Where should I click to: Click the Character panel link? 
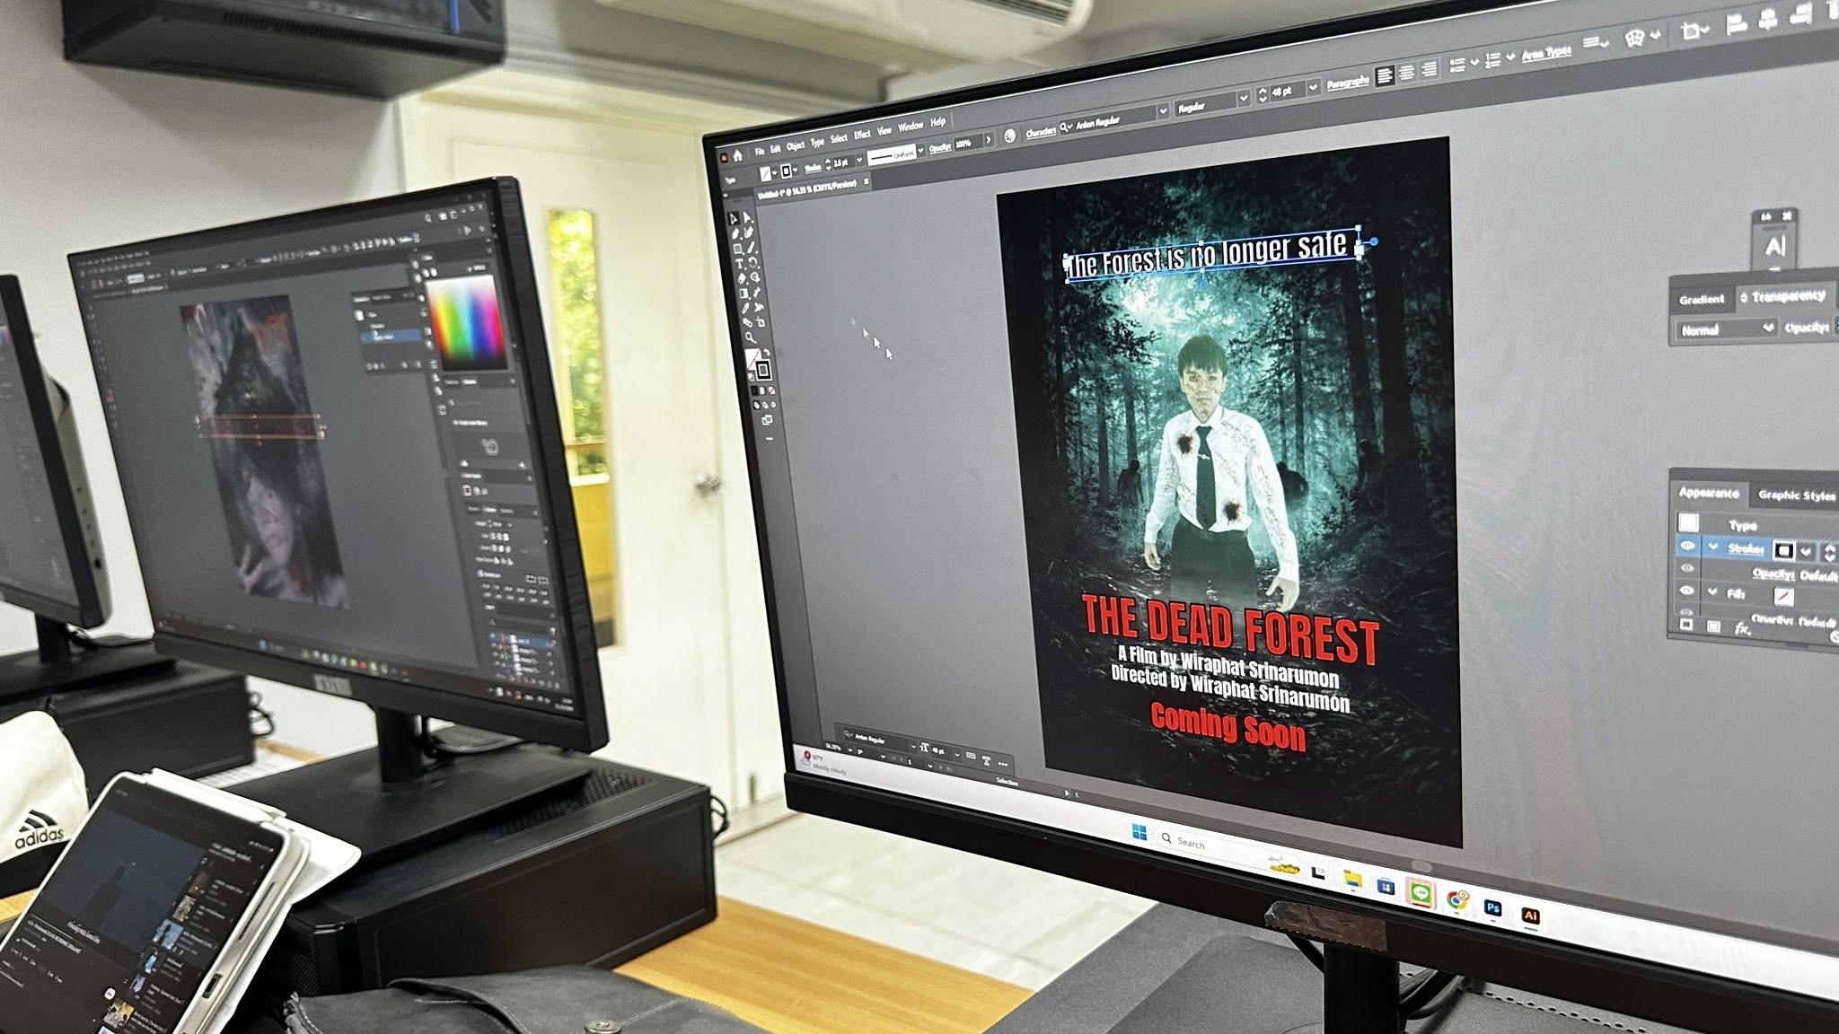(1040, 133)
